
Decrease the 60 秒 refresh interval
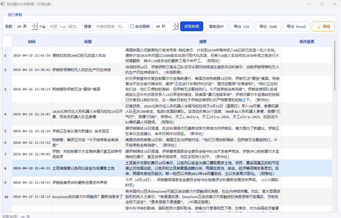175,28
